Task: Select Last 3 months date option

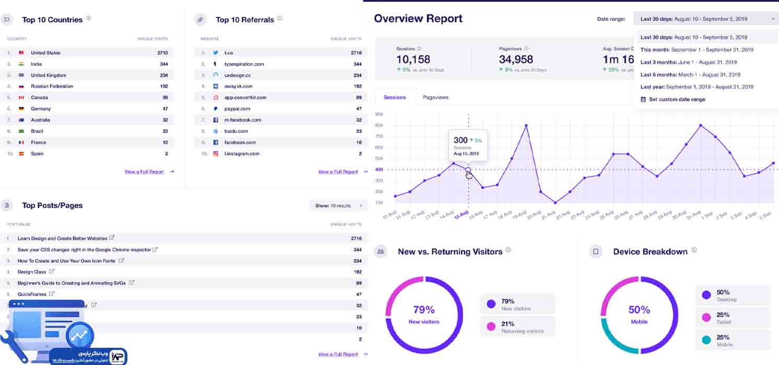Action: click(697, 62)
